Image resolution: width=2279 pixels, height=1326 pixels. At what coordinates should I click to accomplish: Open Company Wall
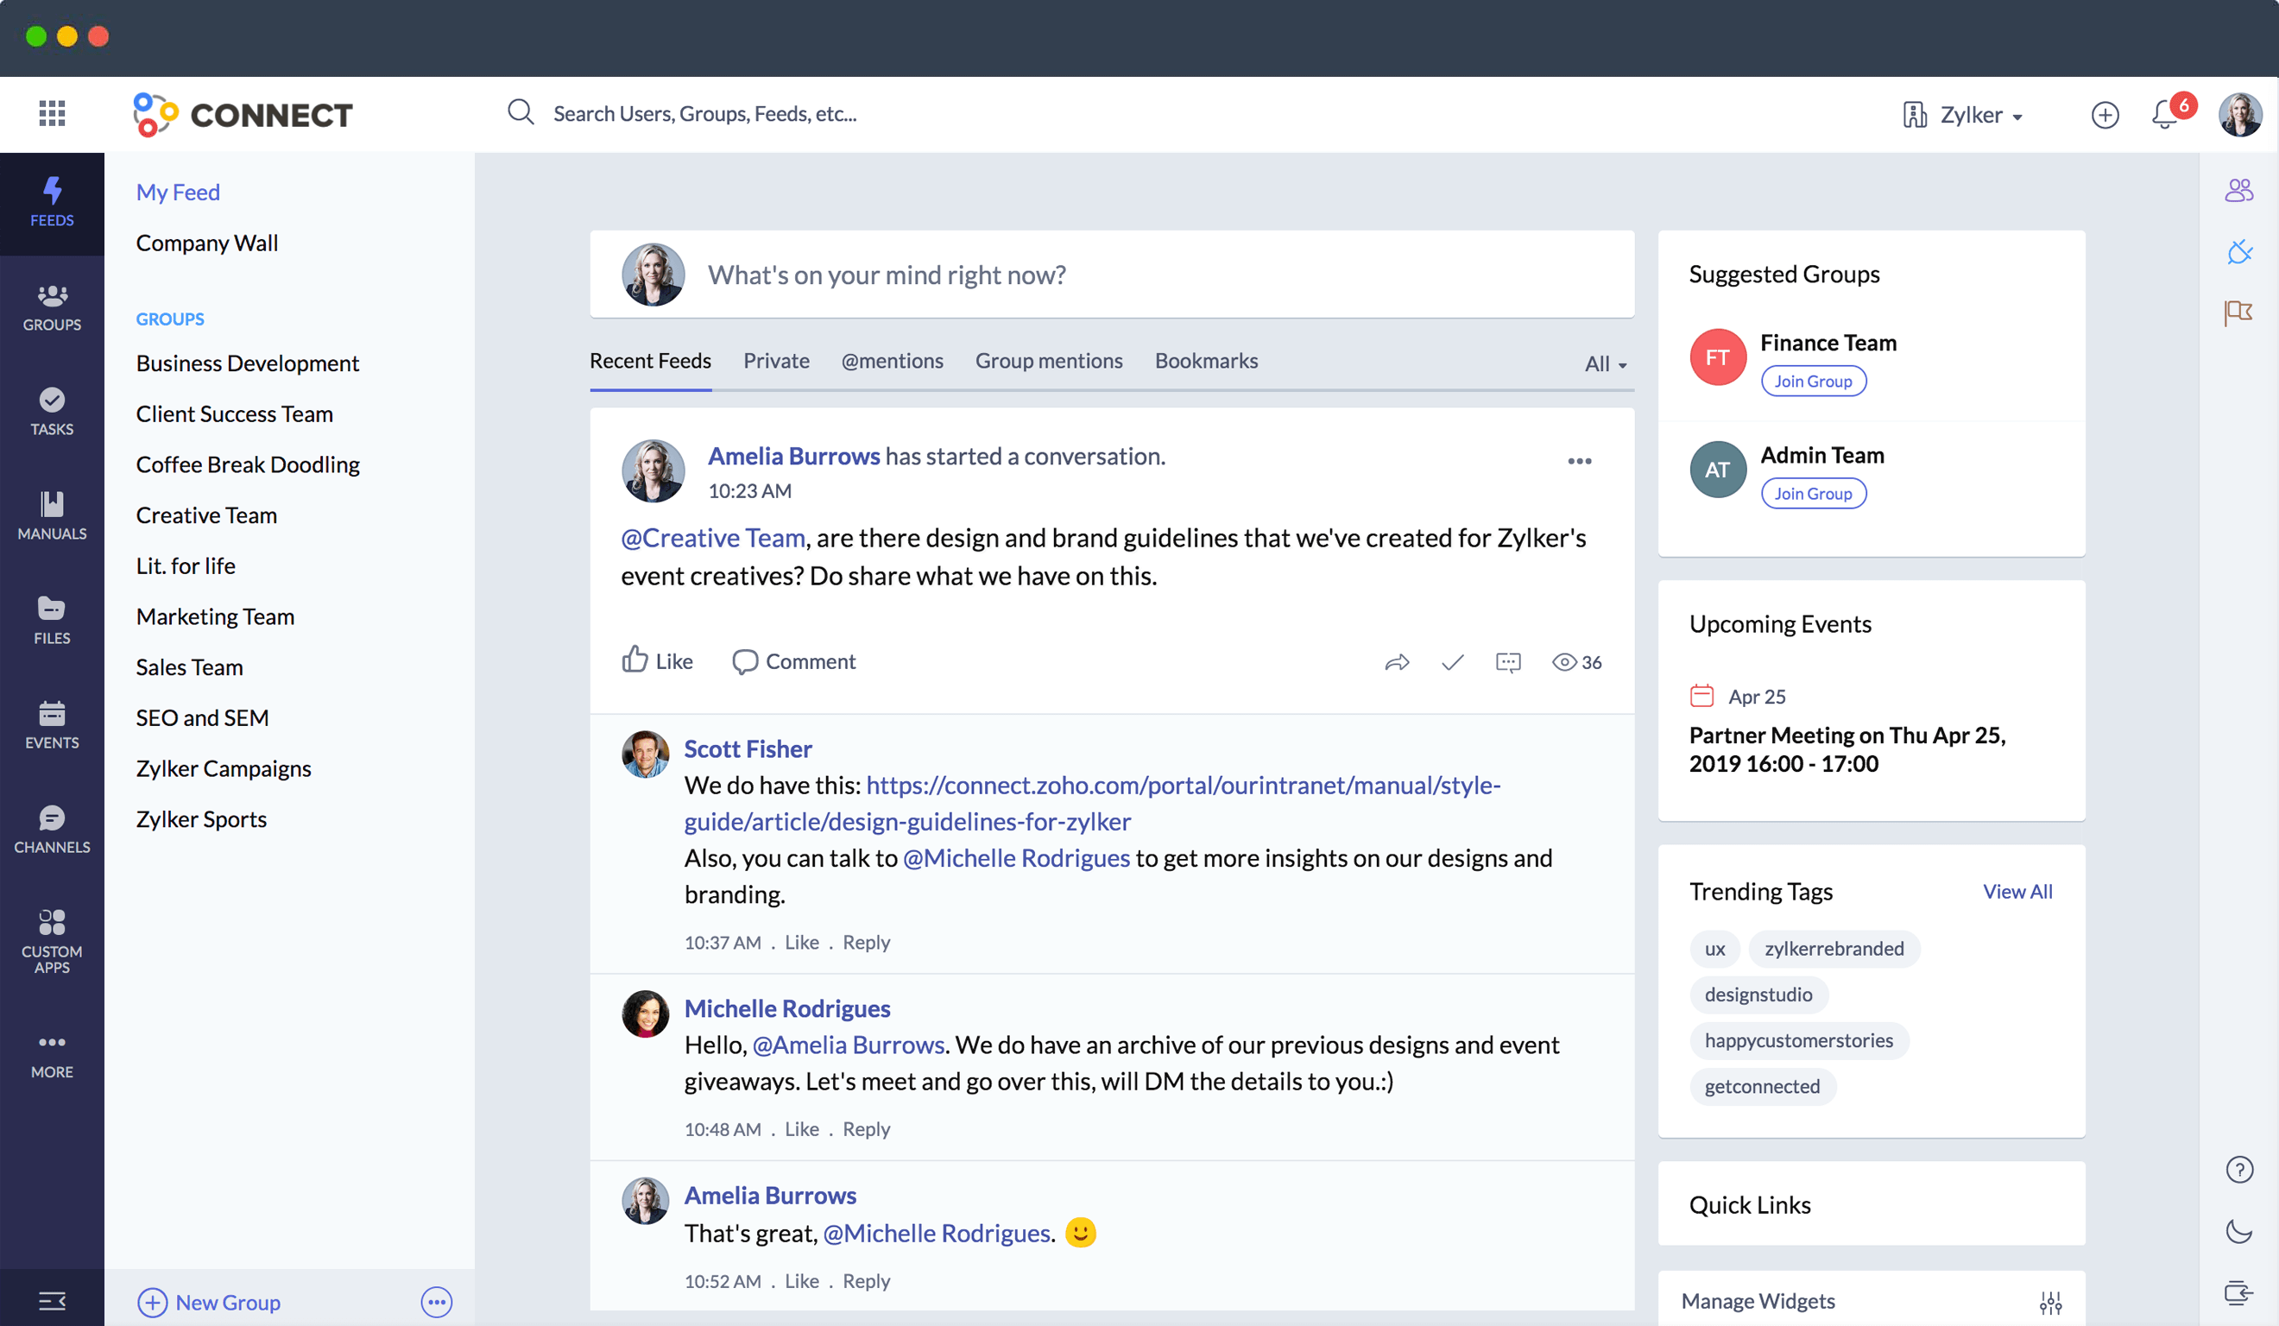point(206,243)
